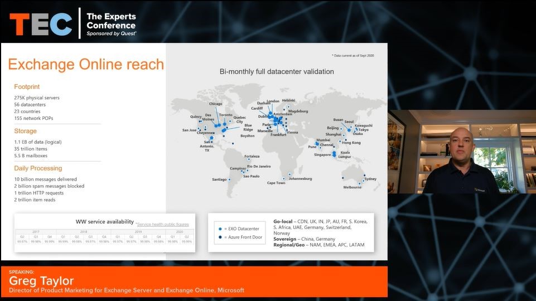
Task: Click '10 billion messages delivered' line
Action: tap(45, 179)
